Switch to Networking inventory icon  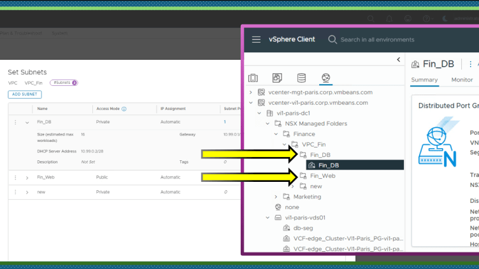pos(325,78)
